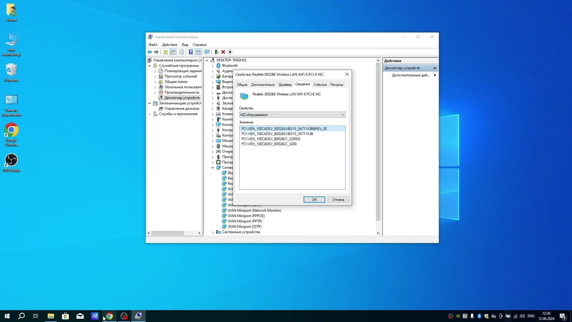Open File Explorer from the taskbar
The width and height of the screenshot is (572, 322).
tap(50, 316)
